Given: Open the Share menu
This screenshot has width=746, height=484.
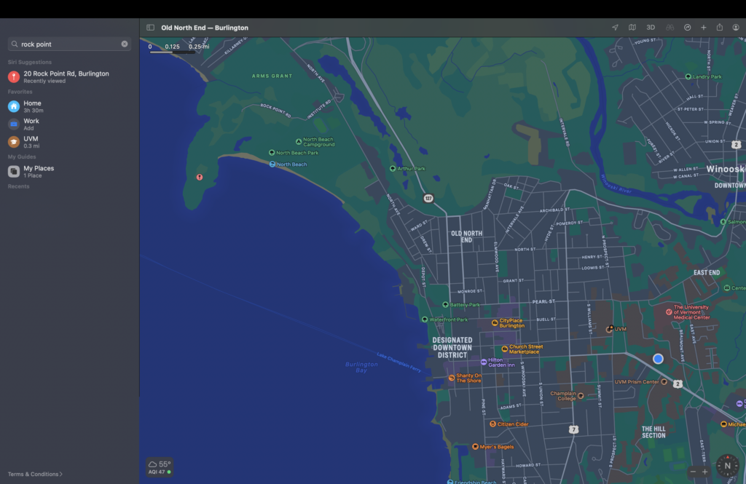Looking at the screenshot, I should pos(720,28).
